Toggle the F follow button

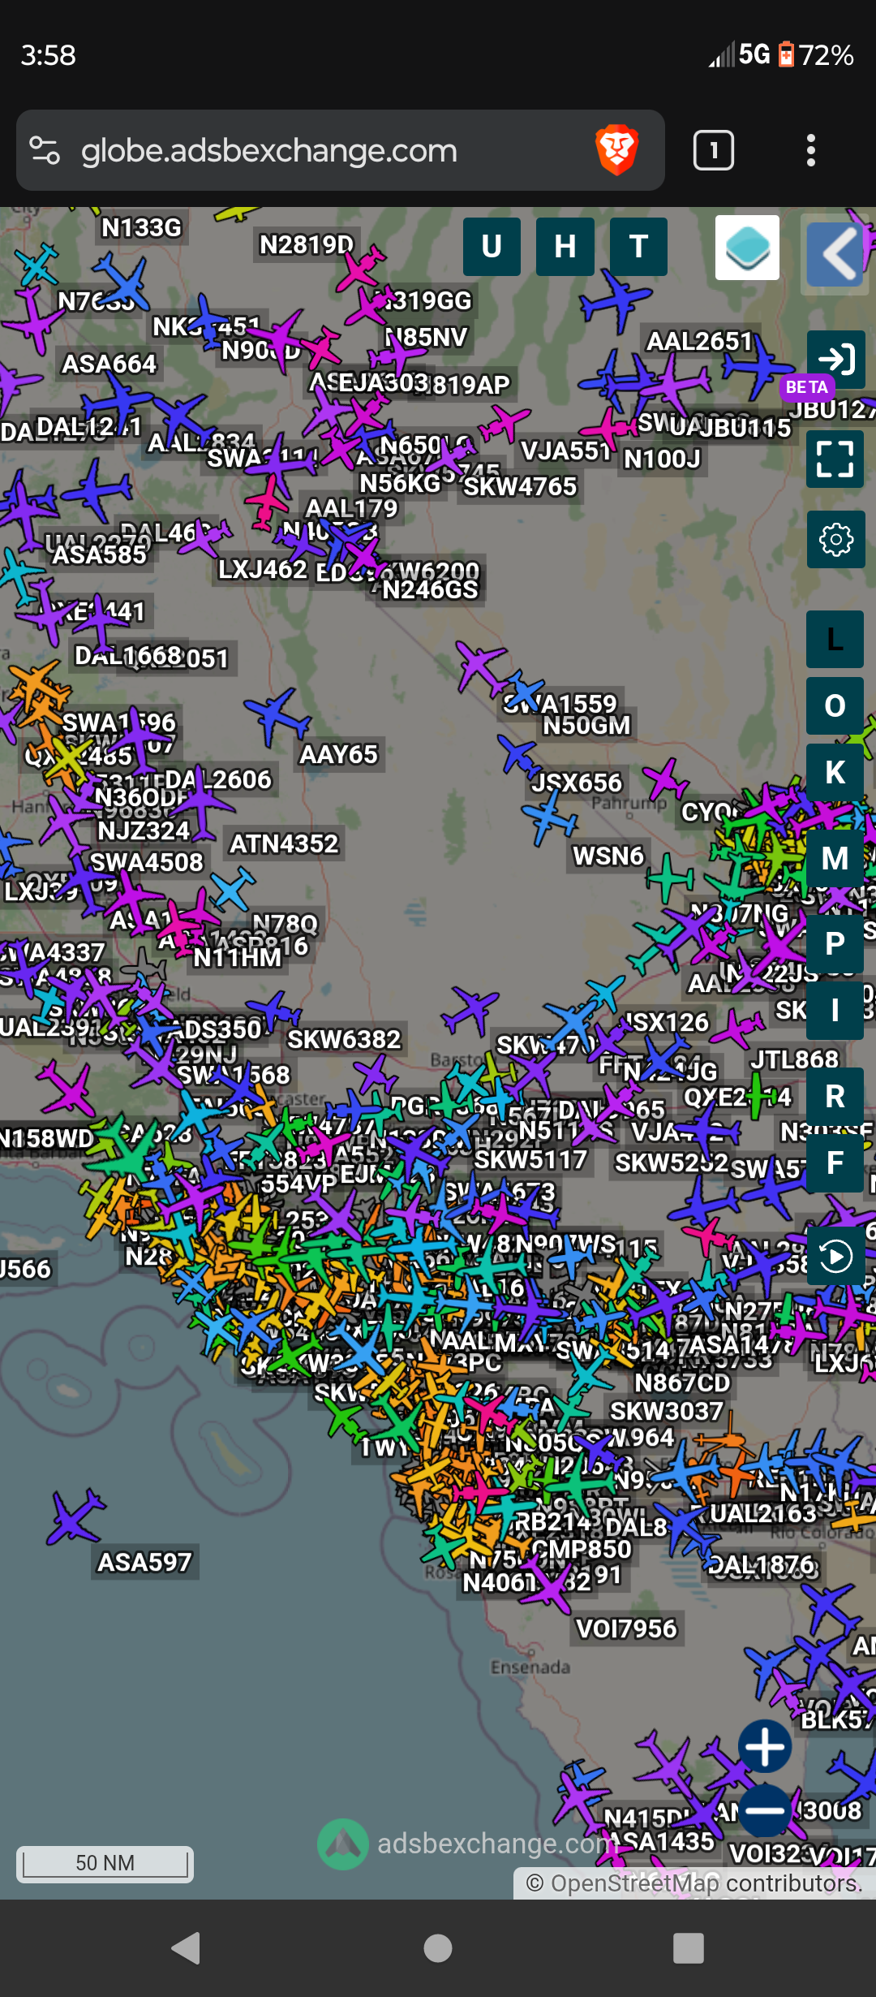click(x=835, y=1163)
